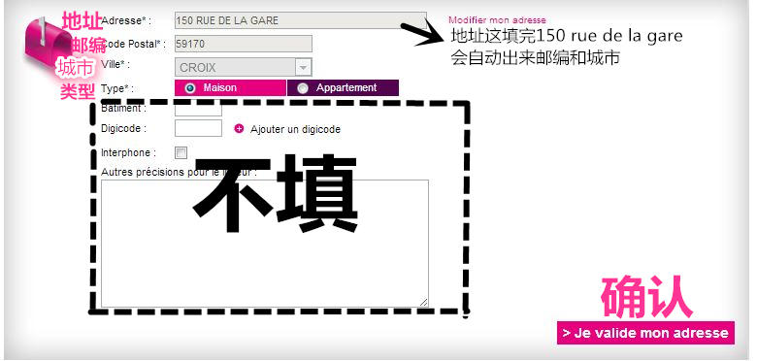This screenshot has width=757, height=361.
Task: Click the Je valide mon adresse button
Action: (645, 333)
